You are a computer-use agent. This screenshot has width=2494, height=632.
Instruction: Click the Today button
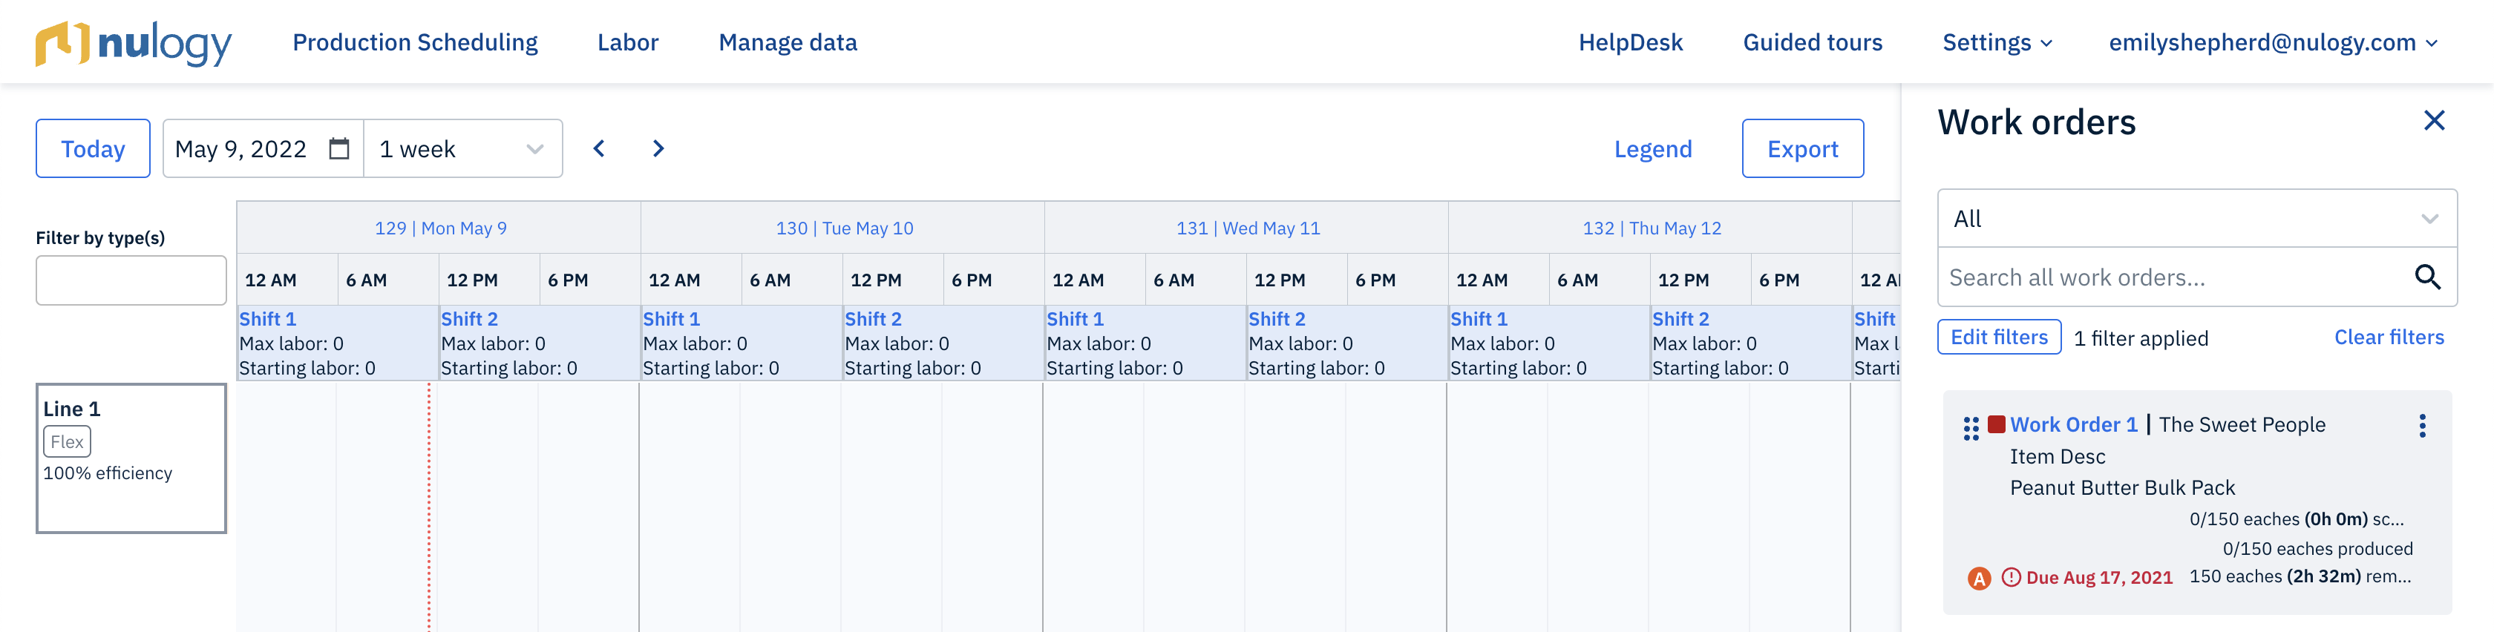click(x=93, y=148)
